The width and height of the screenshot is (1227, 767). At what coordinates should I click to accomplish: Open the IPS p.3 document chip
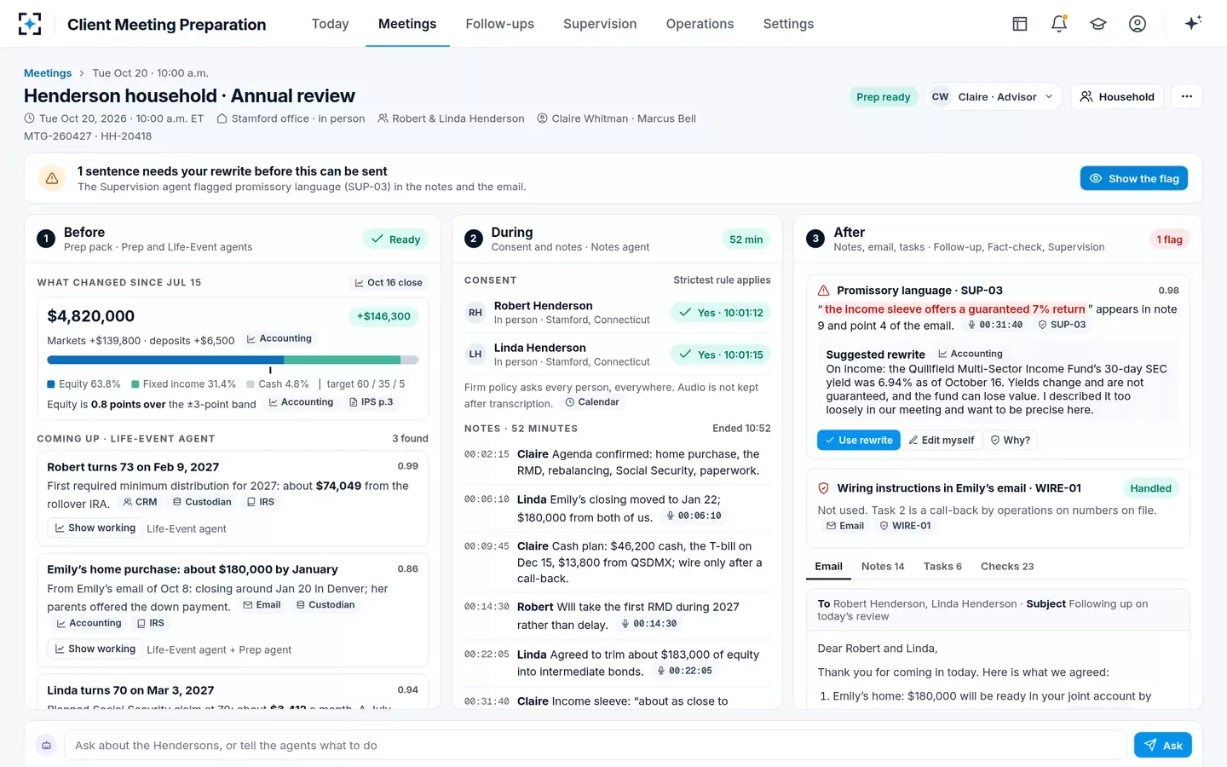(x=372, y=402)
